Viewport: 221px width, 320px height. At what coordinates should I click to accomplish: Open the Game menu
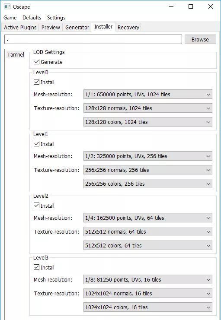click(10, 18)
